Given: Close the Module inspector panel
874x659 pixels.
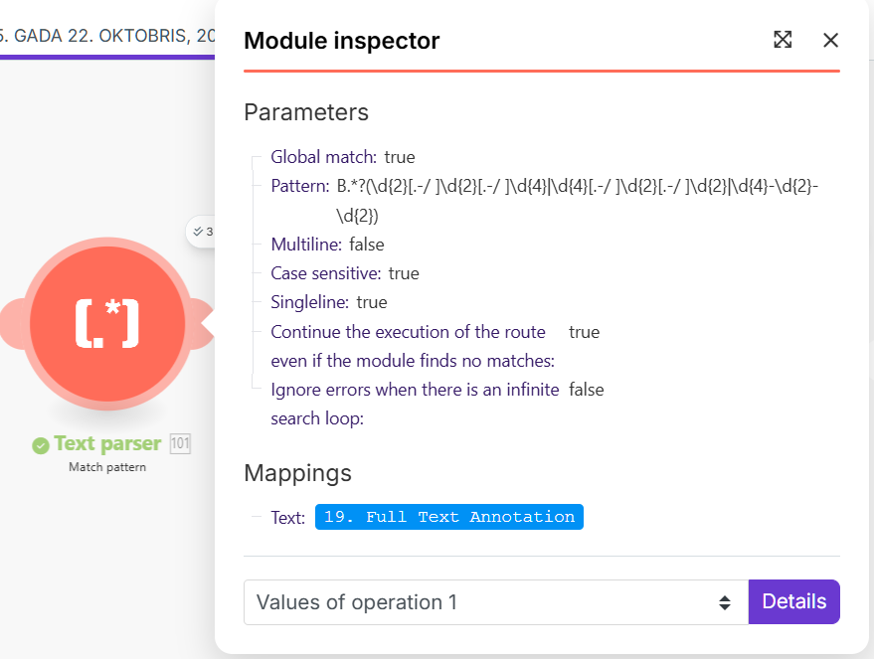Looking at the screenshot, I should tap(831, 40).
